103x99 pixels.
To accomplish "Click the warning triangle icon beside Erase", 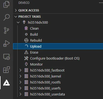I will 26,52.
